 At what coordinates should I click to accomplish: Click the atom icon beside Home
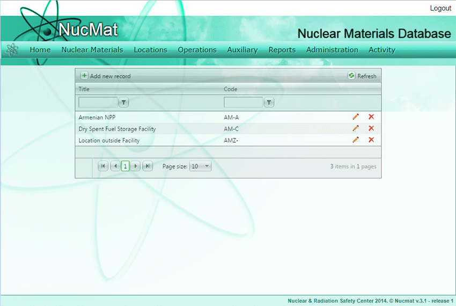pyautogui.click(x=12, y=50)
